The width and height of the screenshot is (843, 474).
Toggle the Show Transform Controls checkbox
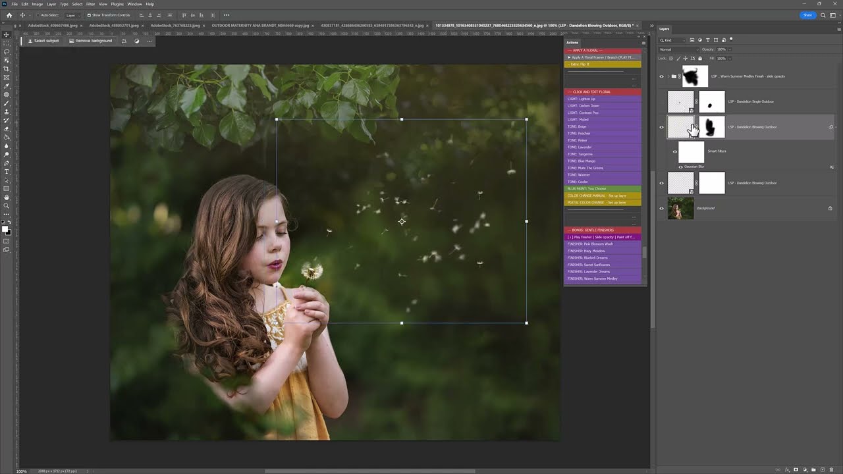89,15
